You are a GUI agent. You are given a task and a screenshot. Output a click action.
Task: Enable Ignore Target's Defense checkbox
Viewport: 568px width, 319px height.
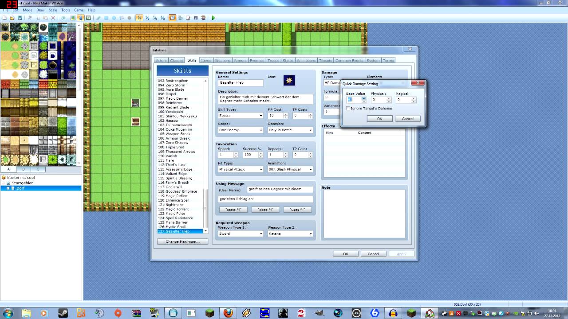348,108
